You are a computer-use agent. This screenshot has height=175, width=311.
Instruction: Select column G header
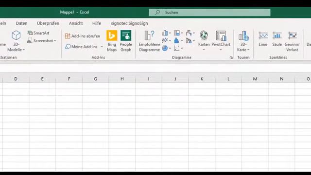coord(95,79)
